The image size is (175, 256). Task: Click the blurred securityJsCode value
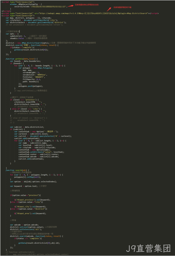[x=49, y=7]
